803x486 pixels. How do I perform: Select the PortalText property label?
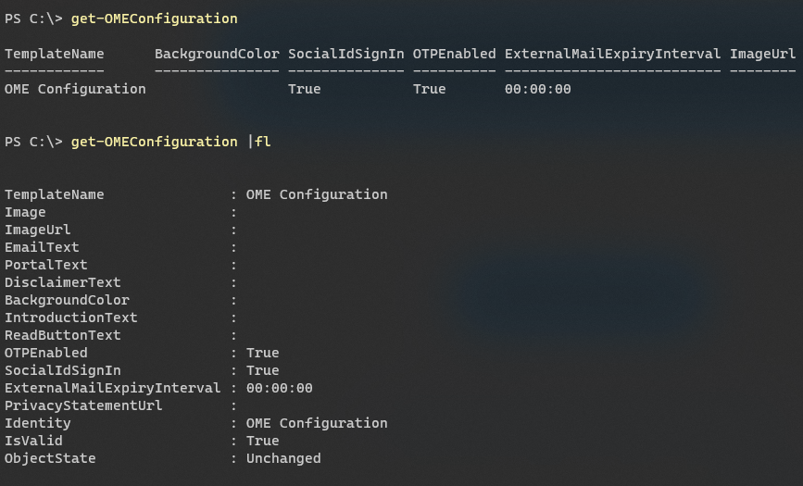click(46, 265)
